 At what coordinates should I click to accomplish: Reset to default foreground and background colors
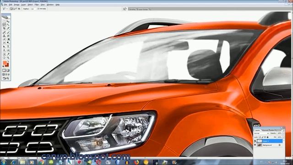pyautogui.click(x=3, y=66)
